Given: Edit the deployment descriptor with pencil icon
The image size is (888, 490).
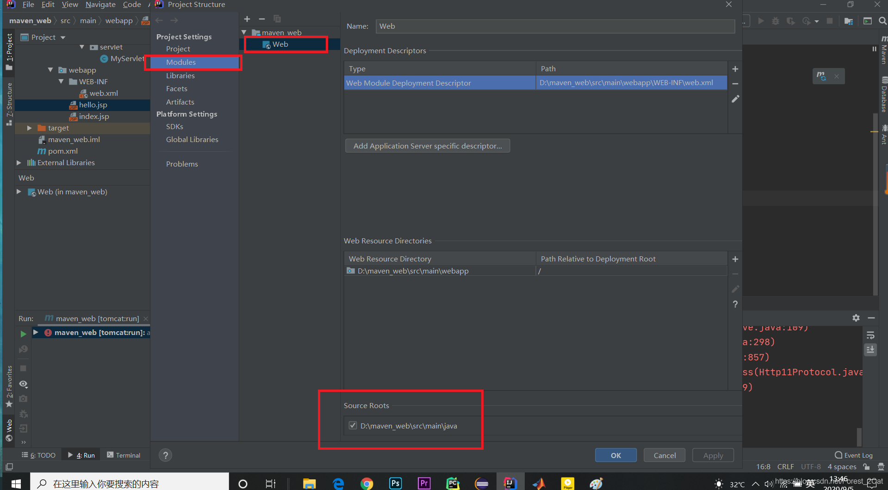Looking at the screenshot, I should click(735, 99).
